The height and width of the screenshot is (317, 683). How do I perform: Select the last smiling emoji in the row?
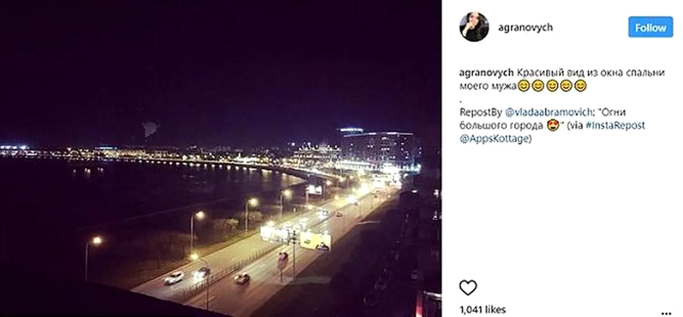pyautogui.click(x=580, y=86)
